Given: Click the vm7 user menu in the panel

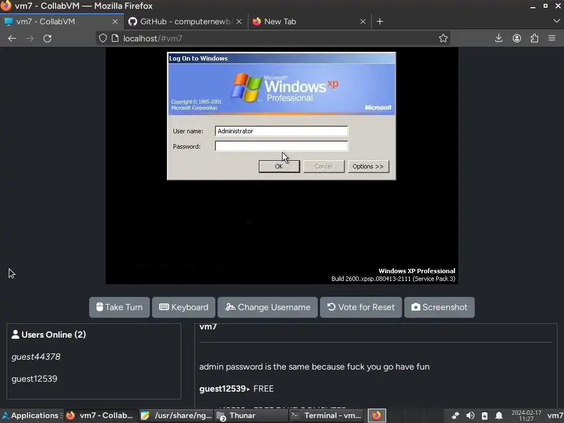Looking at the screenshot, I should tap(555, 416).
